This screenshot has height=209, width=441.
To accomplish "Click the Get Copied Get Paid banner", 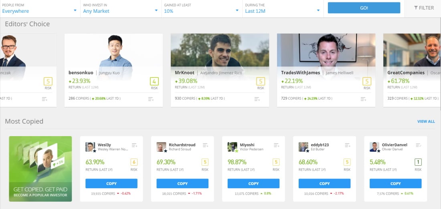I will 40,169.
